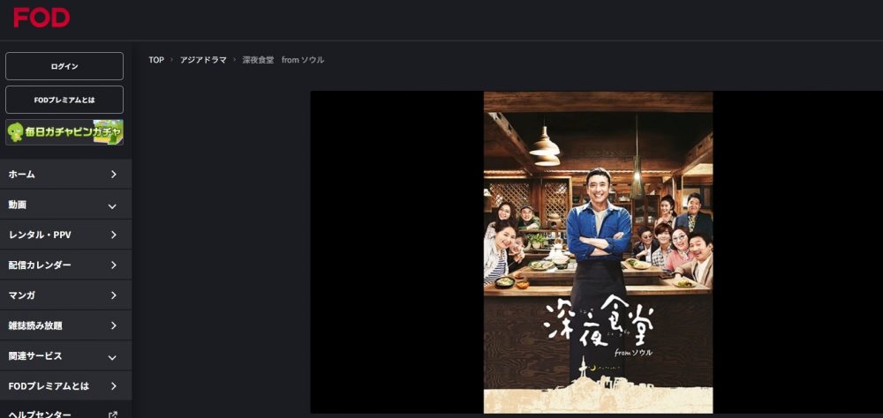
Task: Click the chevron arrow next to ホーム
Action: (113, 175)
